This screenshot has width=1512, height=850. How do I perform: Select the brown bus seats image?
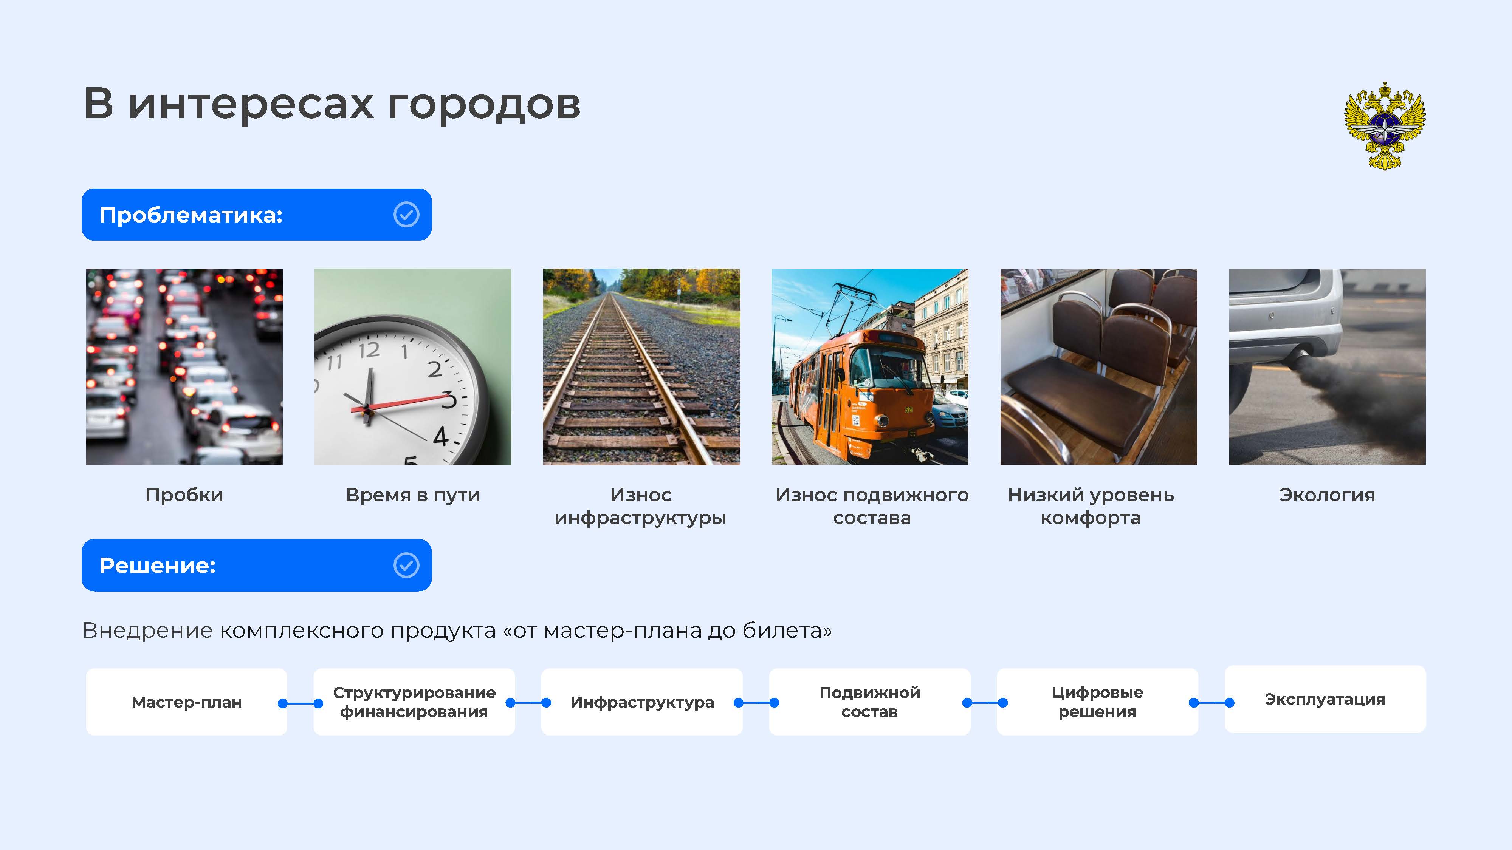click(x=1098, y=367)
